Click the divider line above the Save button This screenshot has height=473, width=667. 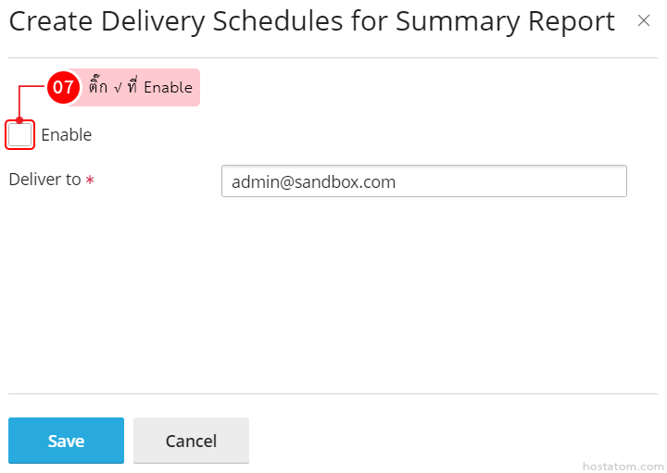[333, 394]
